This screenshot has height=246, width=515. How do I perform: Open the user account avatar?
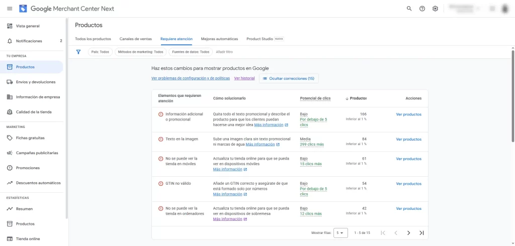coord(505,9)
